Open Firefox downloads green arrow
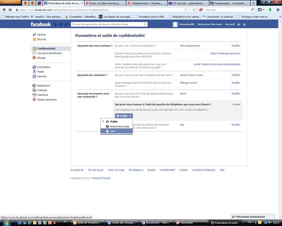Viewport: 282px width, 226px height. pos(270,10)
